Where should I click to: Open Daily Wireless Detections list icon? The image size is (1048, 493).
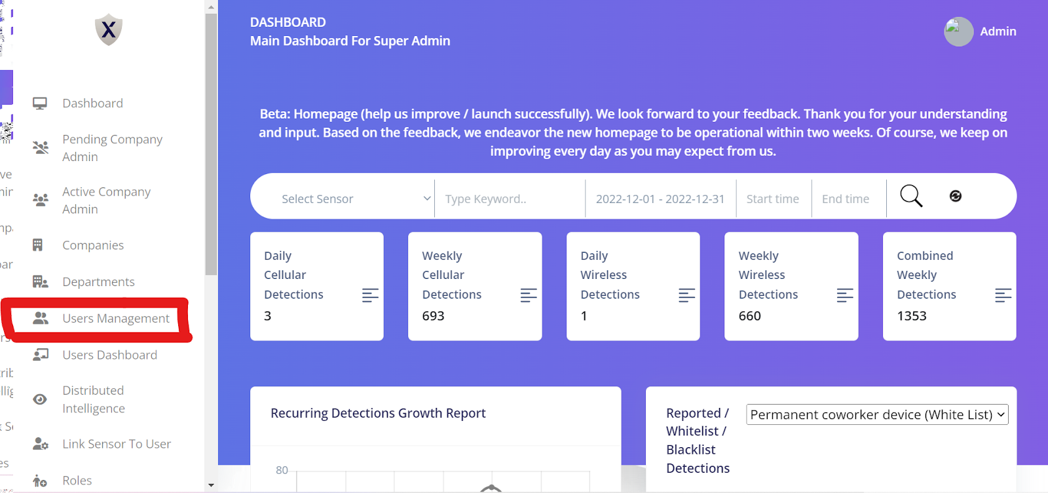[686, 295]
